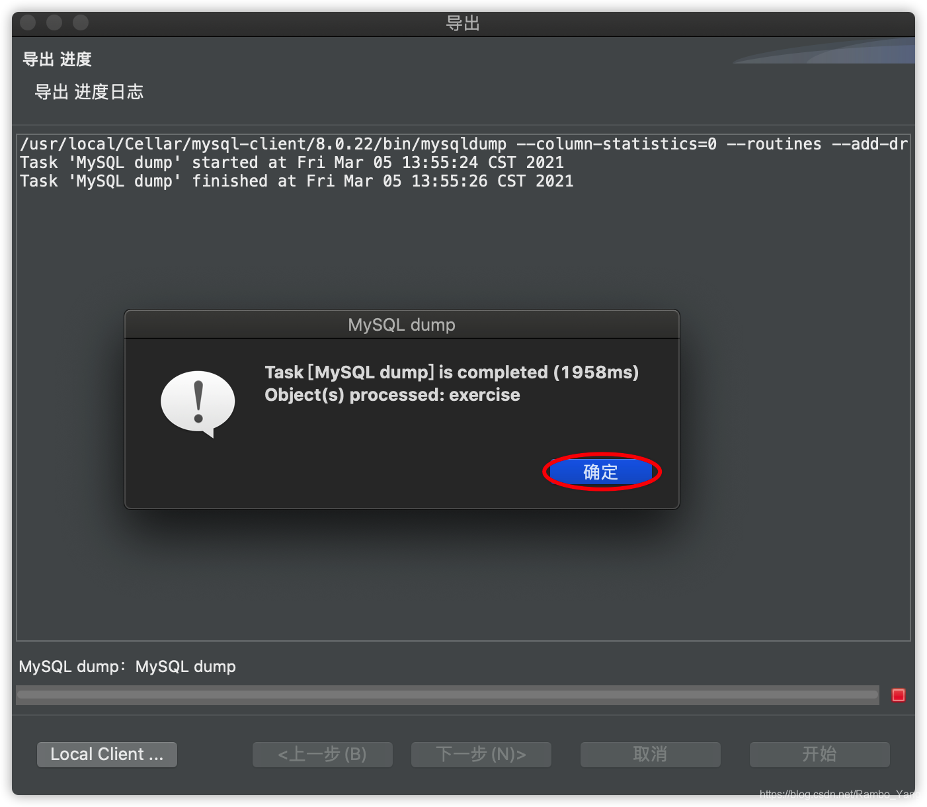
Task: Click the red stop square beside progress bar
Action: [898, 695]
